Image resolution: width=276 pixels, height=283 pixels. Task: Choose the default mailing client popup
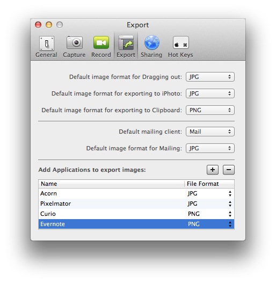point(210,132)
